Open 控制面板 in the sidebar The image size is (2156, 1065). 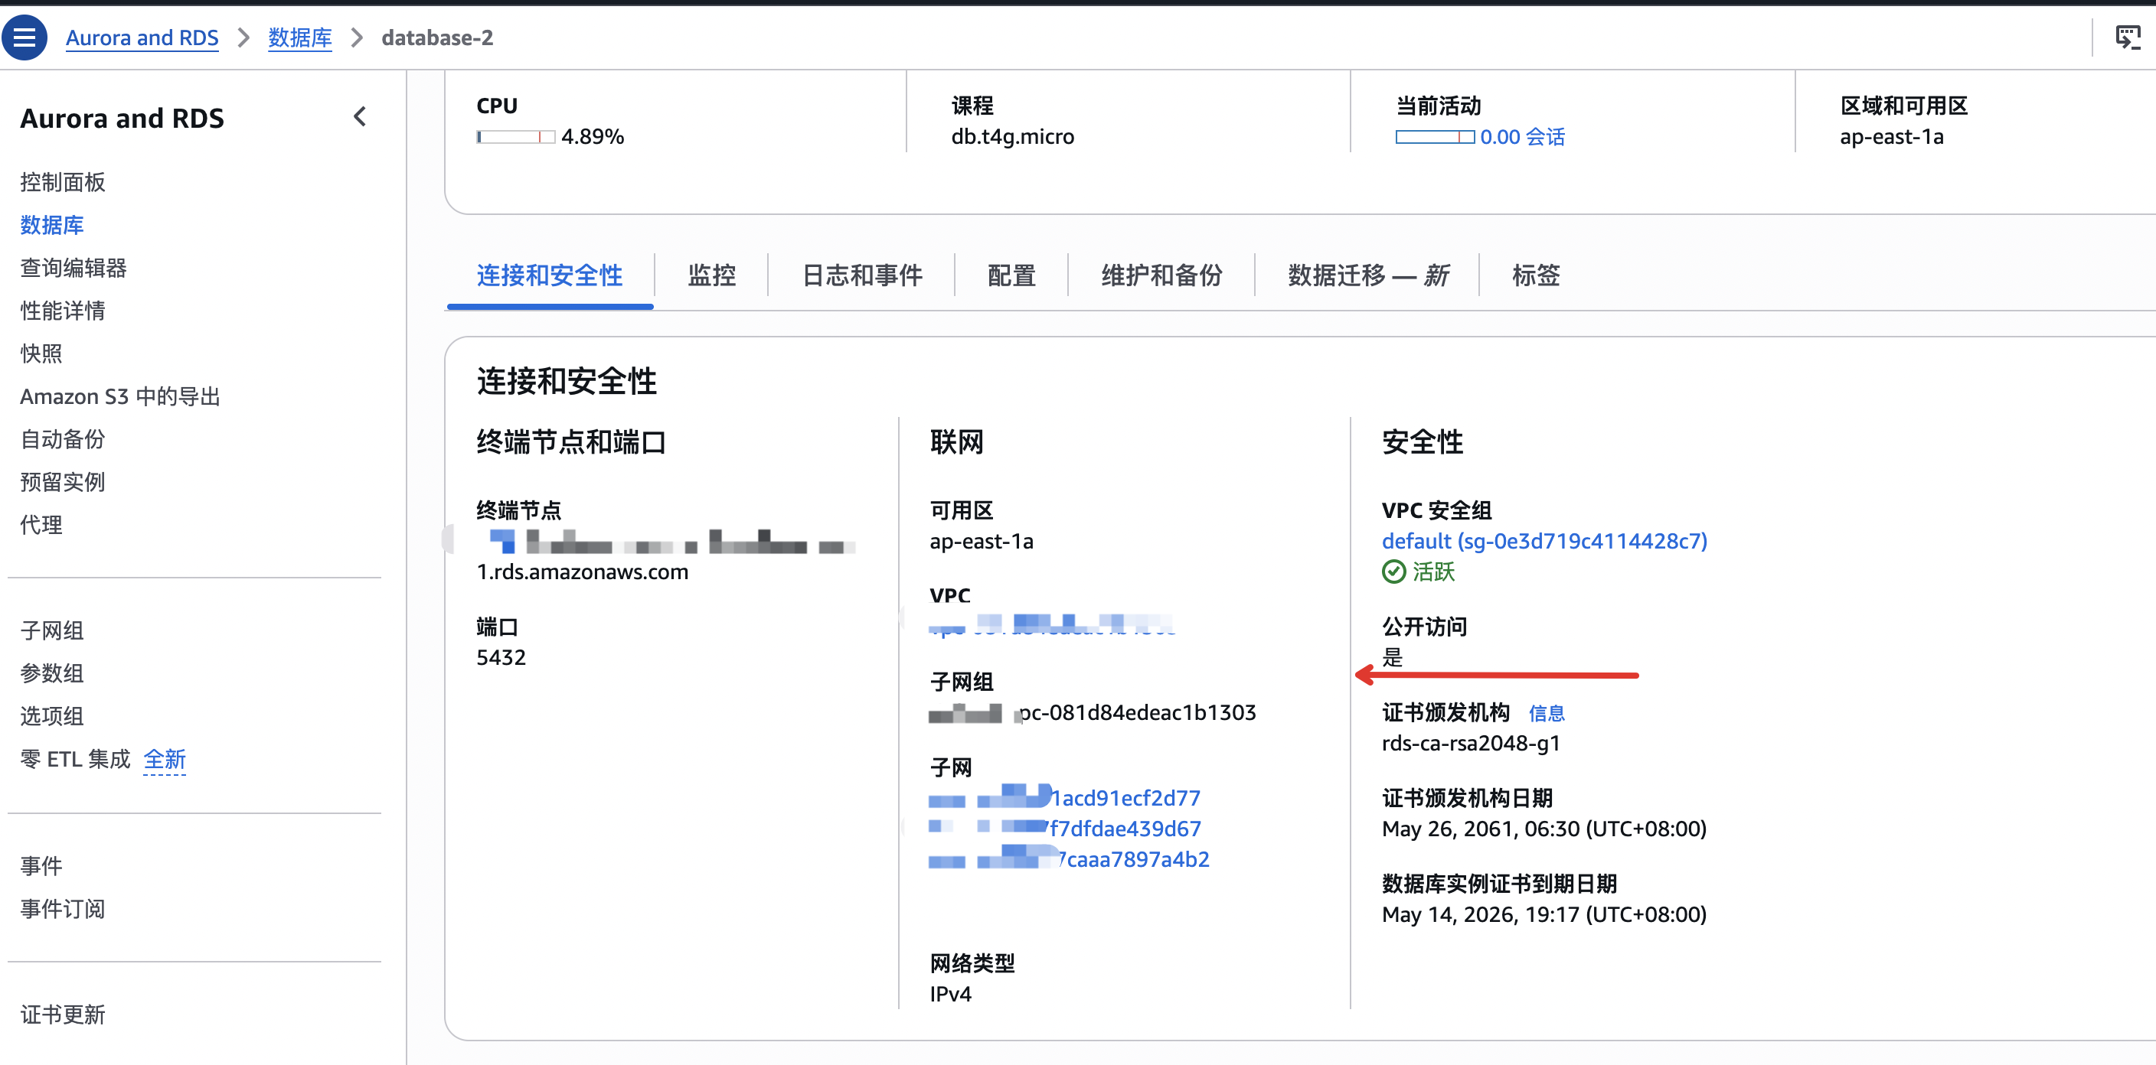tap(63, 182)
